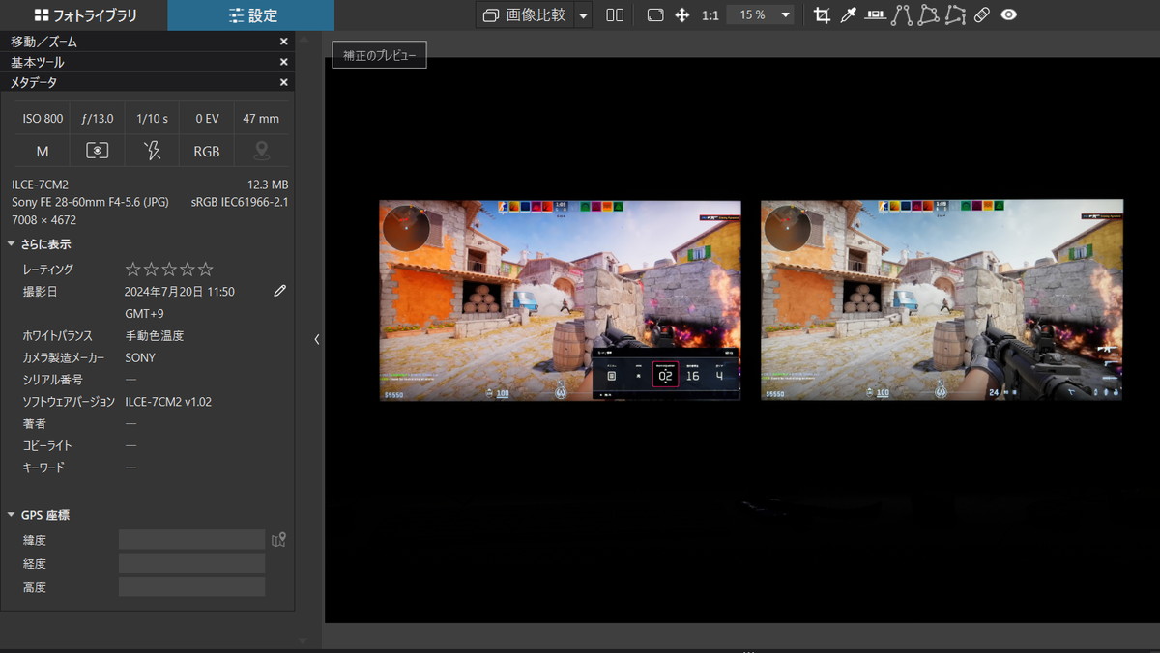Screen dimensions: 1160x653
Task: Open the 設定 tab
Action: coord(251,15)
